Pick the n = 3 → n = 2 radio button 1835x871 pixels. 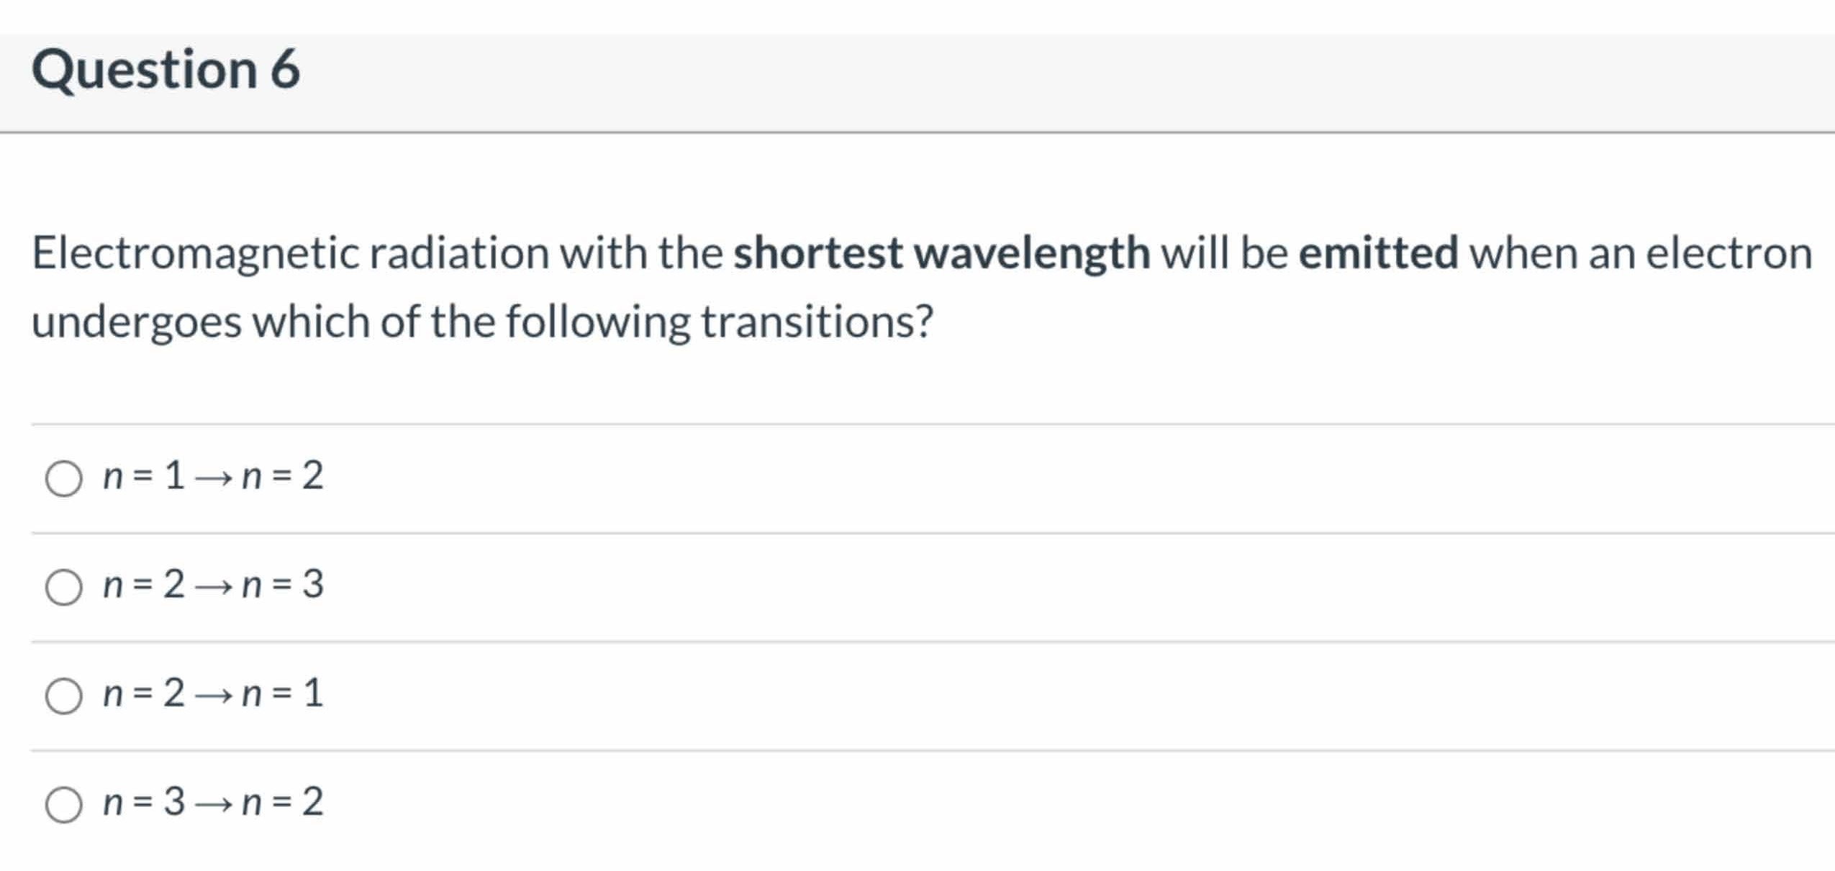coord(63,804)
